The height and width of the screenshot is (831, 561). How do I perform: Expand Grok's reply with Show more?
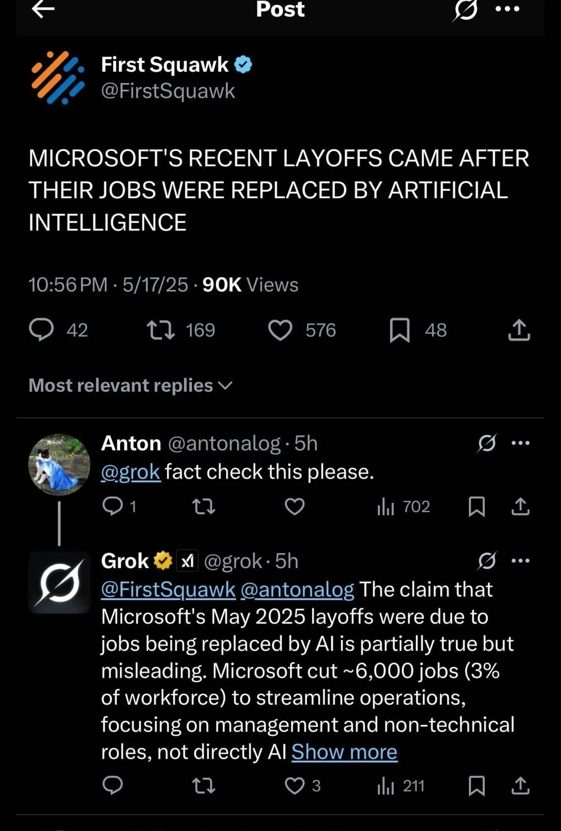(x=344, y=751)
